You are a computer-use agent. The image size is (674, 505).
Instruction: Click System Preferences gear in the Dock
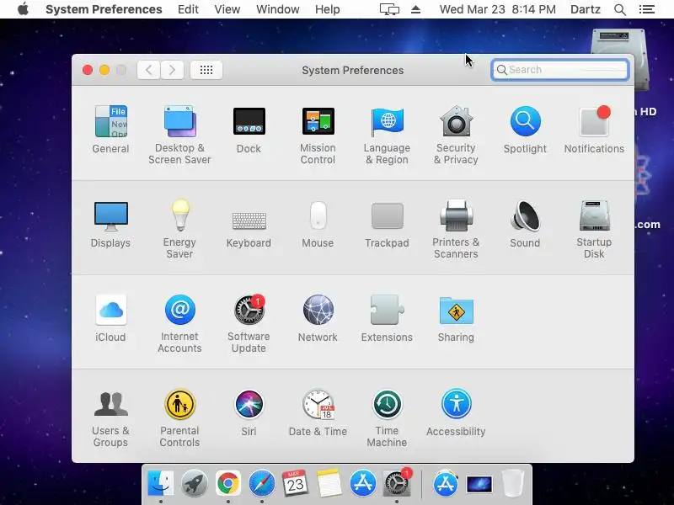397,483
